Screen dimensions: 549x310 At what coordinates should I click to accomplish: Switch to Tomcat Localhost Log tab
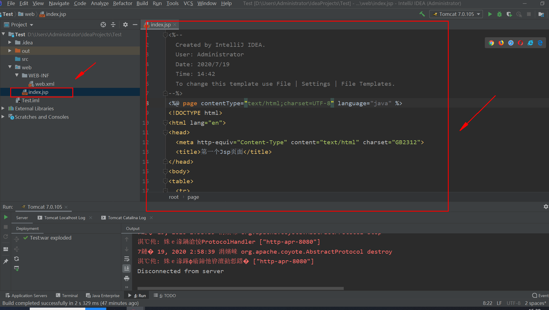65,218
